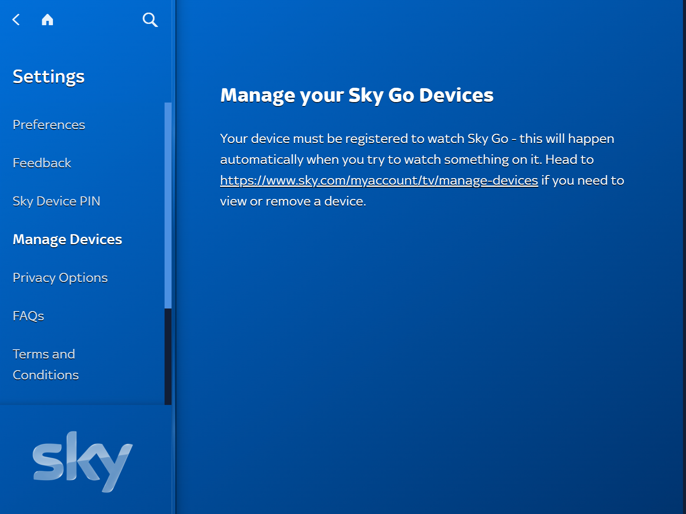
Task: Select the Manage Devices menu item
Action: [x=67, y=239]
